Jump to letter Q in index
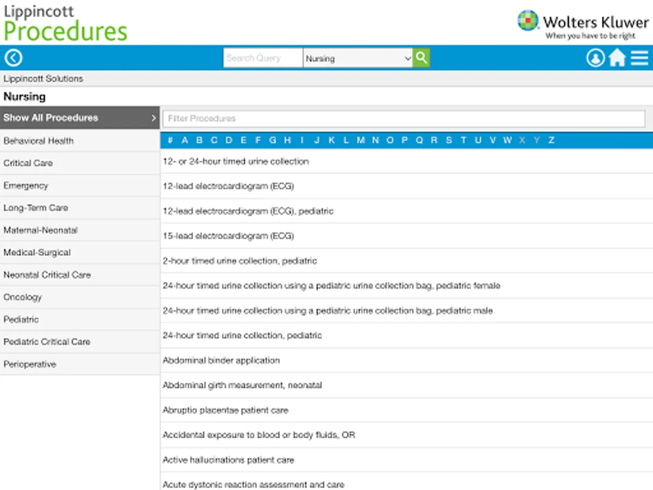The image size is (653, 490). click(x=420, y=140)
